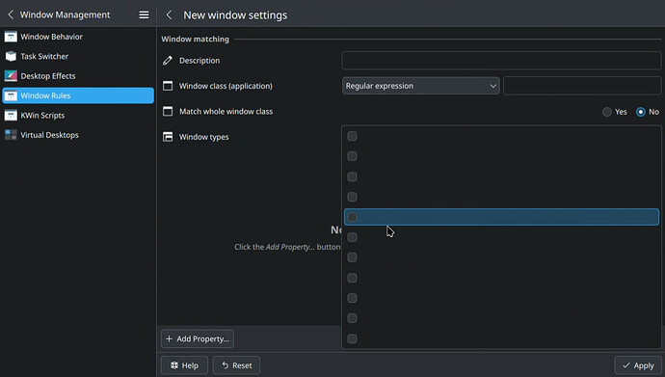Go back using arrow beside New window settings
This screenshot has width=665, height=377.
click(x=169, y=14)
